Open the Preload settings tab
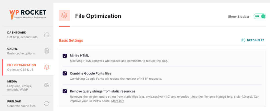270x111 pixels. pyautogui.click(x=14, y=101)
